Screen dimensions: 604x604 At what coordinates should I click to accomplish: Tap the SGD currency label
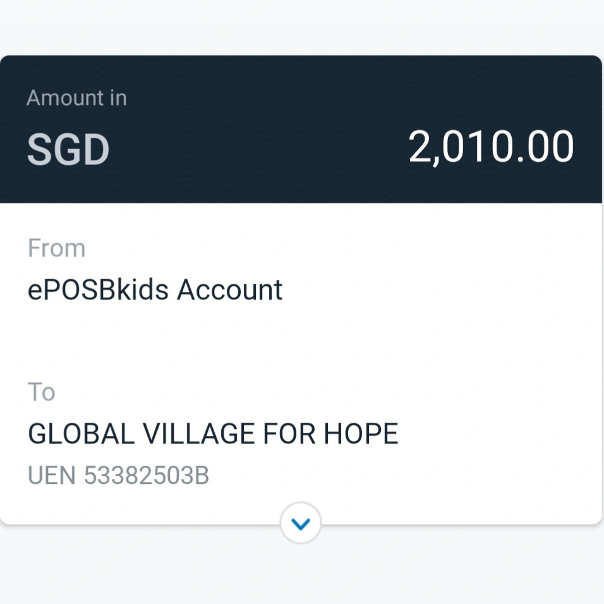click(68, 150)
